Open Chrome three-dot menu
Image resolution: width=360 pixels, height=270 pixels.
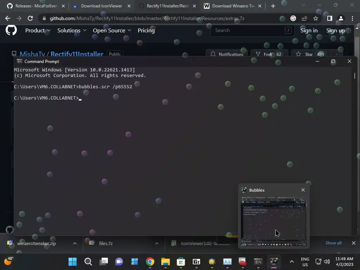pyautogui.click(x=352, y=18)
